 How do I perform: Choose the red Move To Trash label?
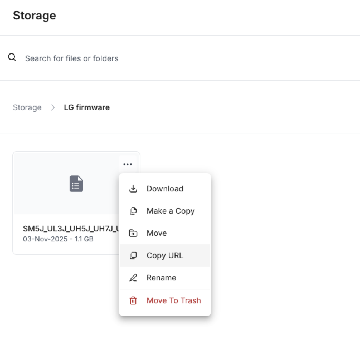174,300
